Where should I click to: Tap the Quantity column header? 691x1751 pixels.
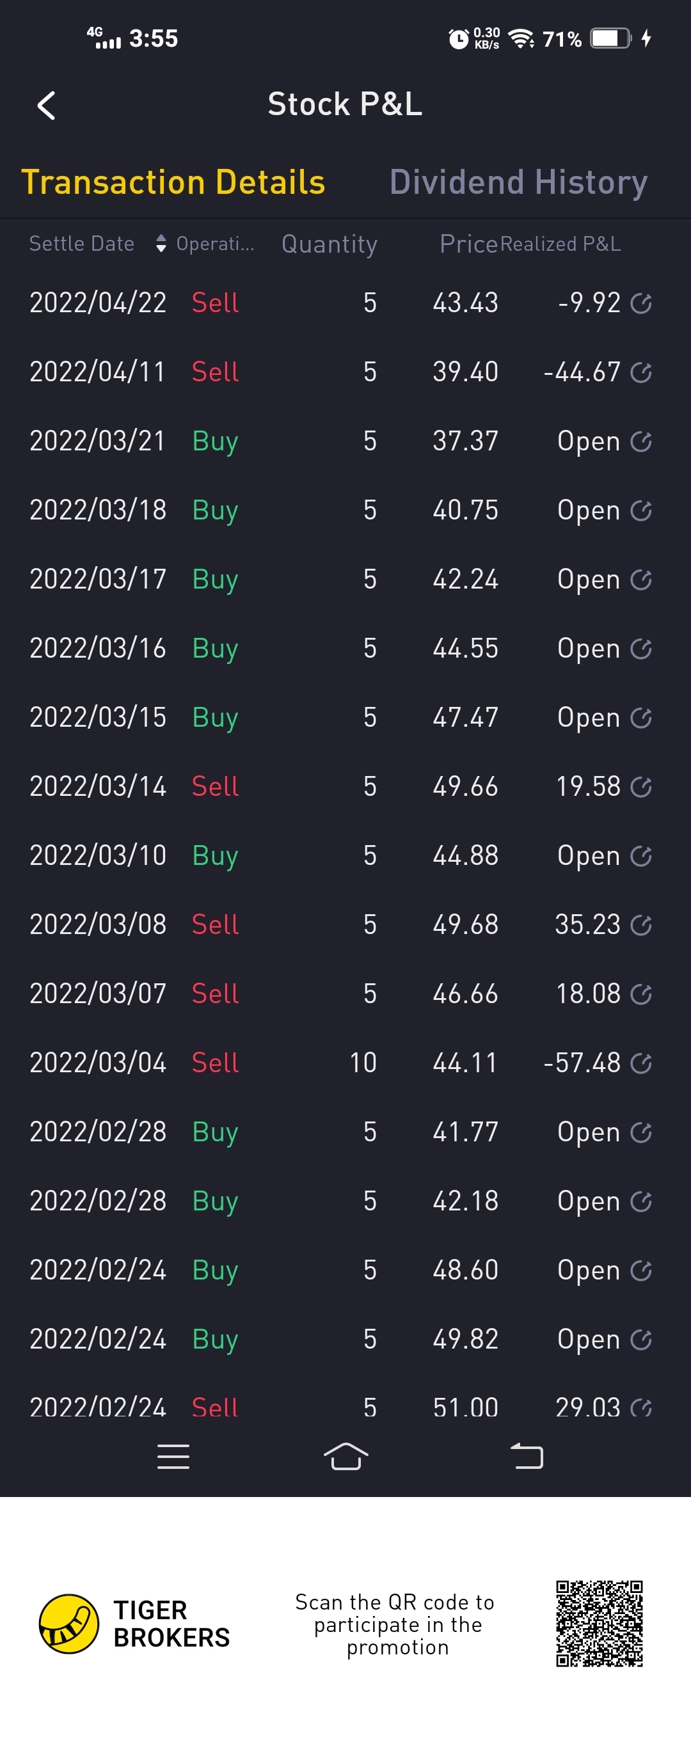click(329, 243)
